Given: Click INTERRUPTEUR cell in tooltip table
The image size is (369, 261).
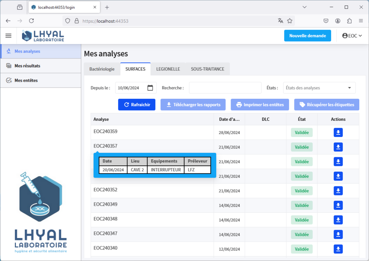Looking at the screenshot, I should click(x=166, y=170).
